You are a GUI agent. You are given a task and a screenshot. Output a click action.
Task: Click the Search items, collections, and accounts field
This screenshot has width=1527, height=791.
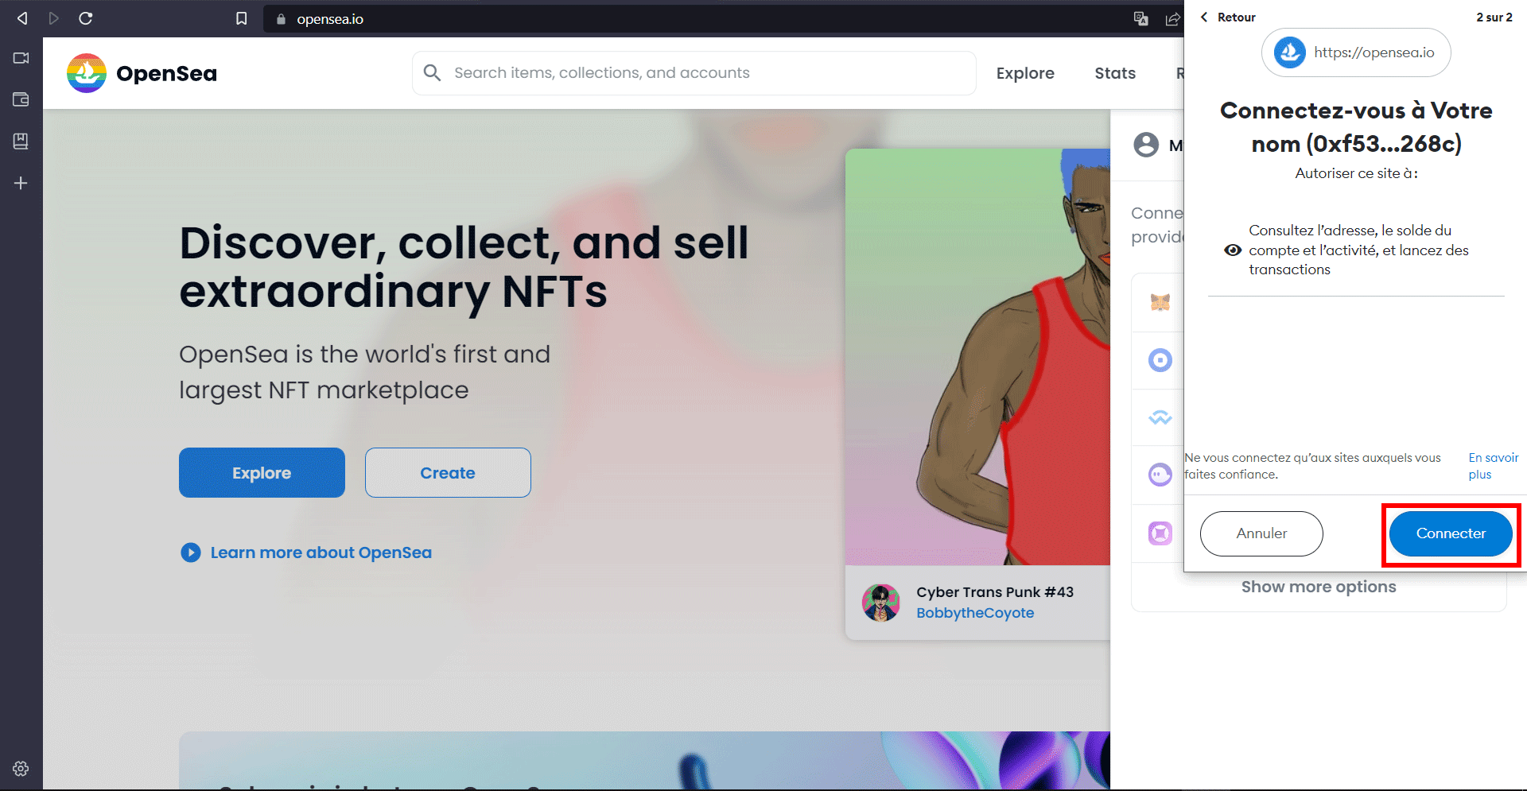point(694,73)
